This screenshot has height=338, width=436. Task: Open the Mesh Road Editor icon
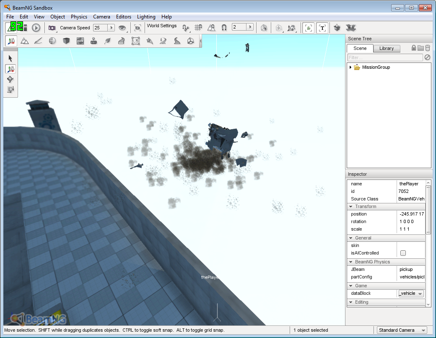coord(121,41)
